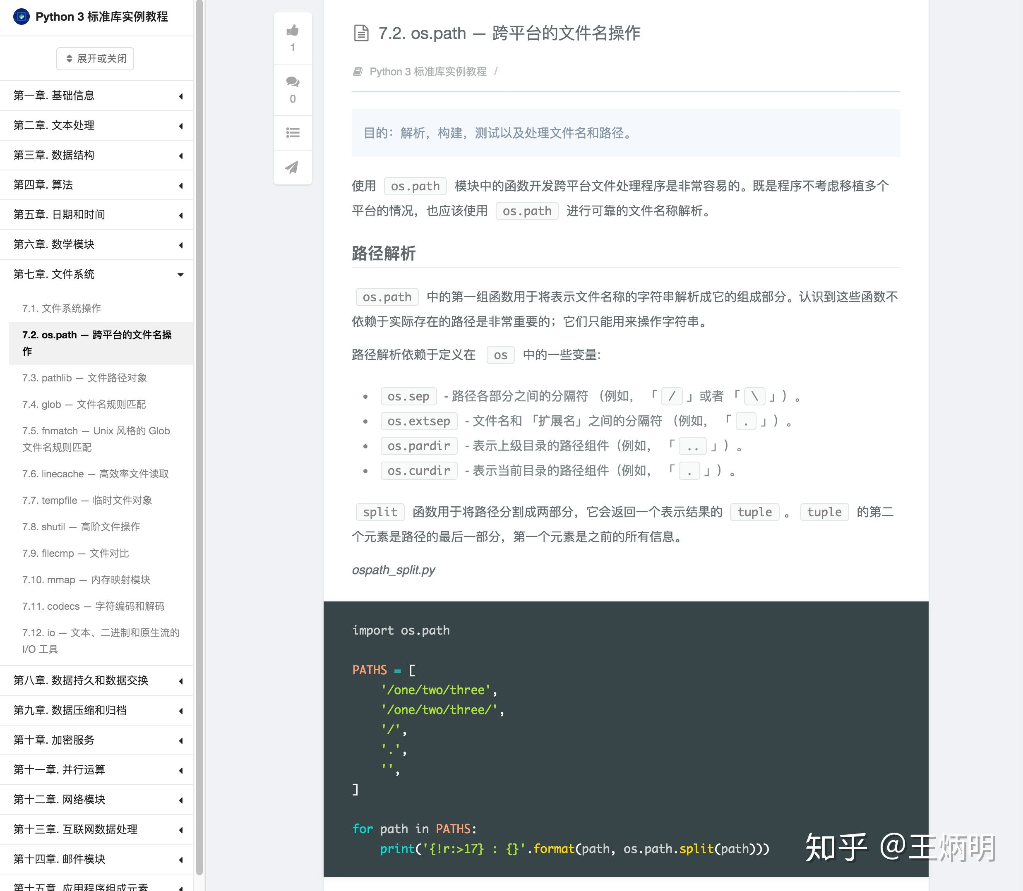Click the table of contents list icon
The image size is (1023, 891).
pyautogui.click(x=293, y=132)
